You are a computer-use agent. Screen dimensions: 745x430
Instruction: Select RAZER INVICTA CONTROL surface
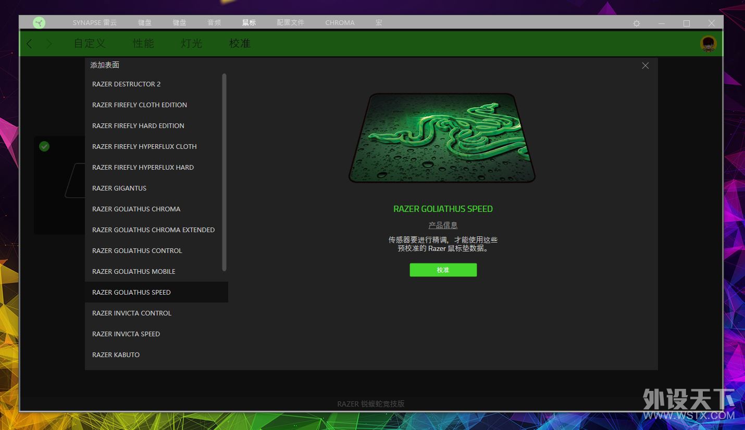pyautogui.click(x=156, y=313)
